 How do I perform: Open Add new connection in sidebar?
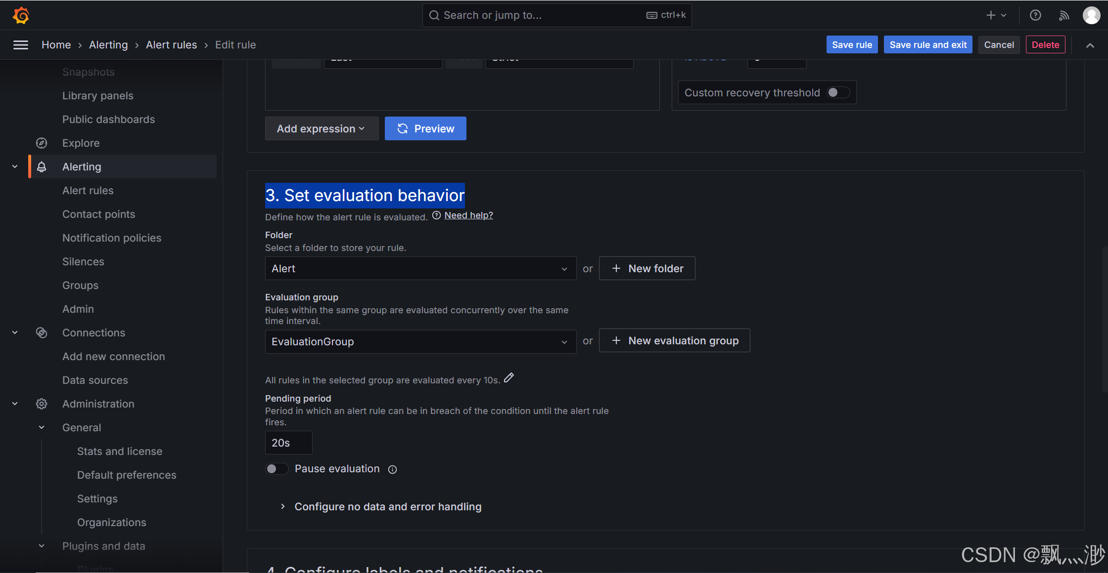point(114,357)
